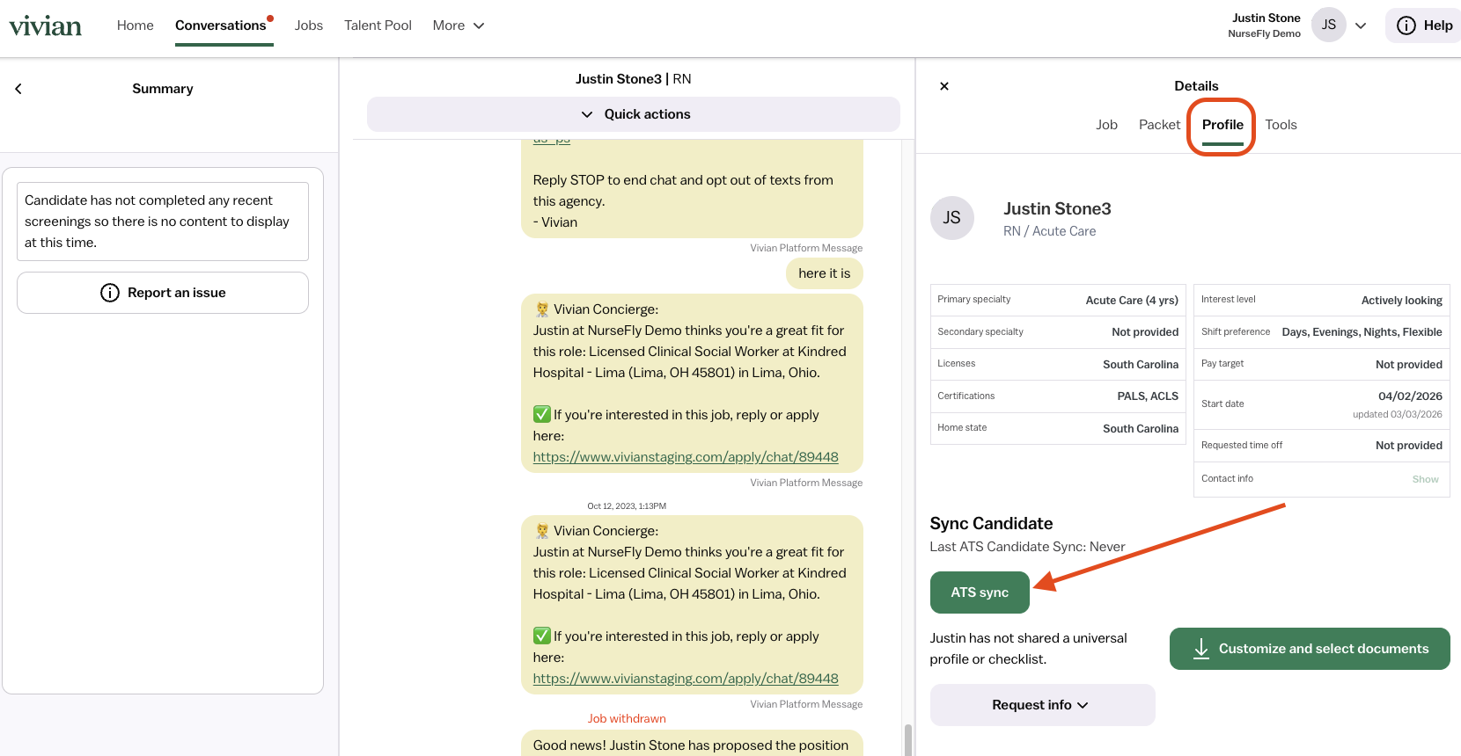1461x756 pixels.
Task: Open the Tools tab
Action: click(1281, 125)
